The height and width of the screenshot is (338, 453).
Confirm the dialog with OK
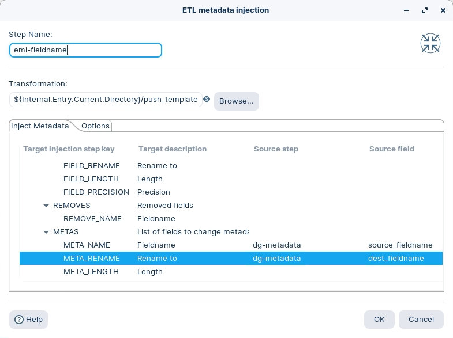[x=379, y=319]
